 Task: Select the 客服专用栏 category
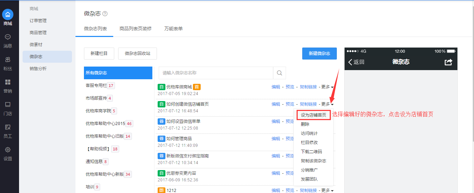96,86
